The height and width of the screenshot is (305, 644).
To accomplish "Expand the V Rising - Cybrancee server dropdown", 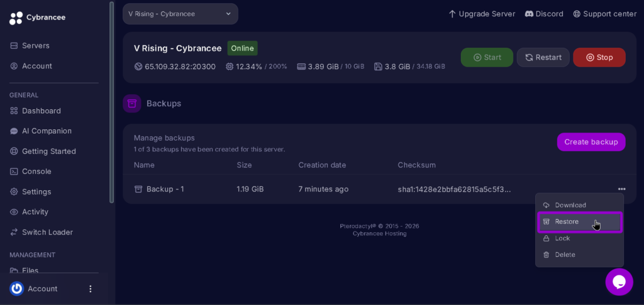I will point(180,14).
